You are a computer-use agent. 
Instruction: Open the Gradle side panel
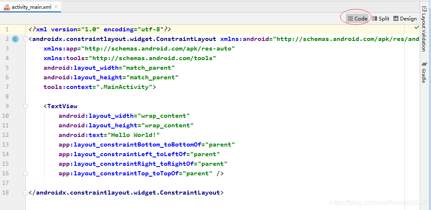click(x=424, y=72)
